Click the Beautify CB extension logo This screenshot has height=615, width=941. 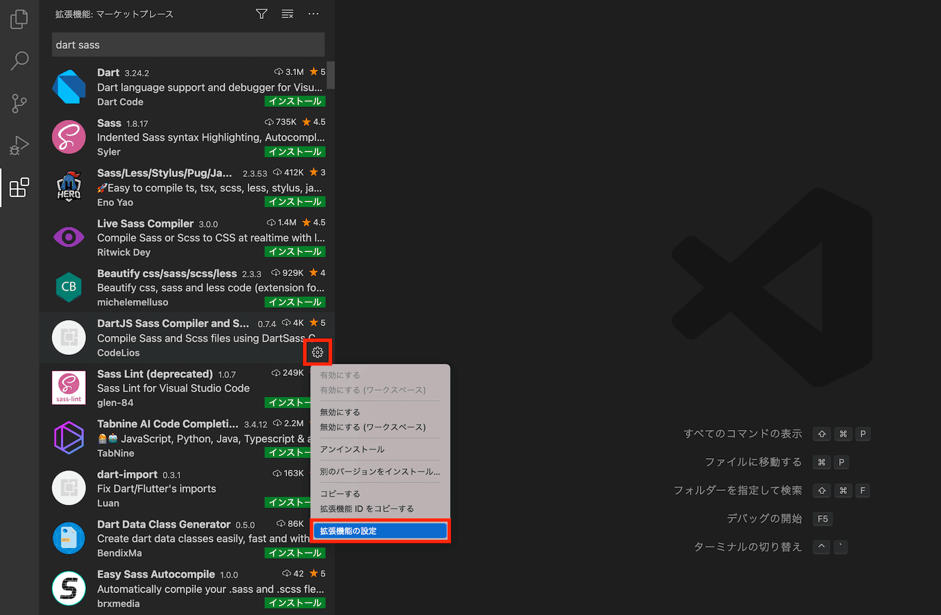coord(69,287)
